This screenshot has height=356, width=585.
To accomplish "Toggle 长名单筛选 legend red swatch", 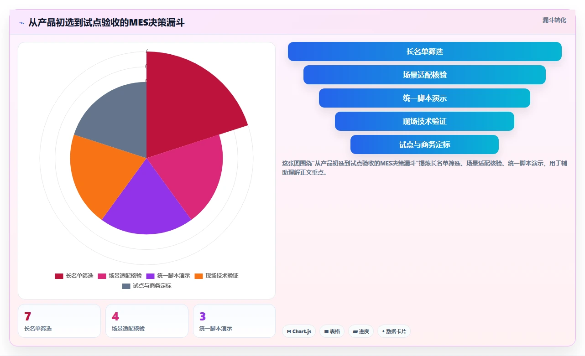I will [59, 276].
